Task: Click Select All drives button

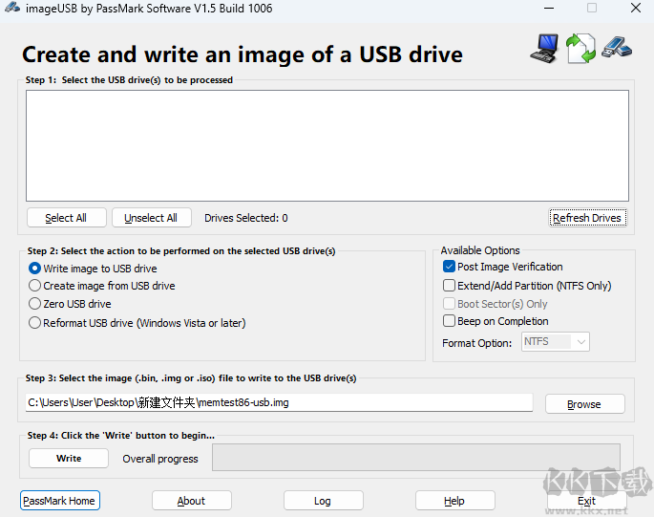Action: [x=66, y=218]
